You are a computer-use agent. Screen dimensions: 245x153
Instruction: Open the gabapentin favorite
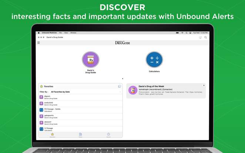coord(80,116)
